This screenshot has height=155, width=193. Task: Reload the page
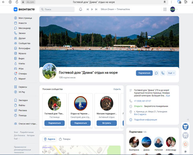(17, 2)
